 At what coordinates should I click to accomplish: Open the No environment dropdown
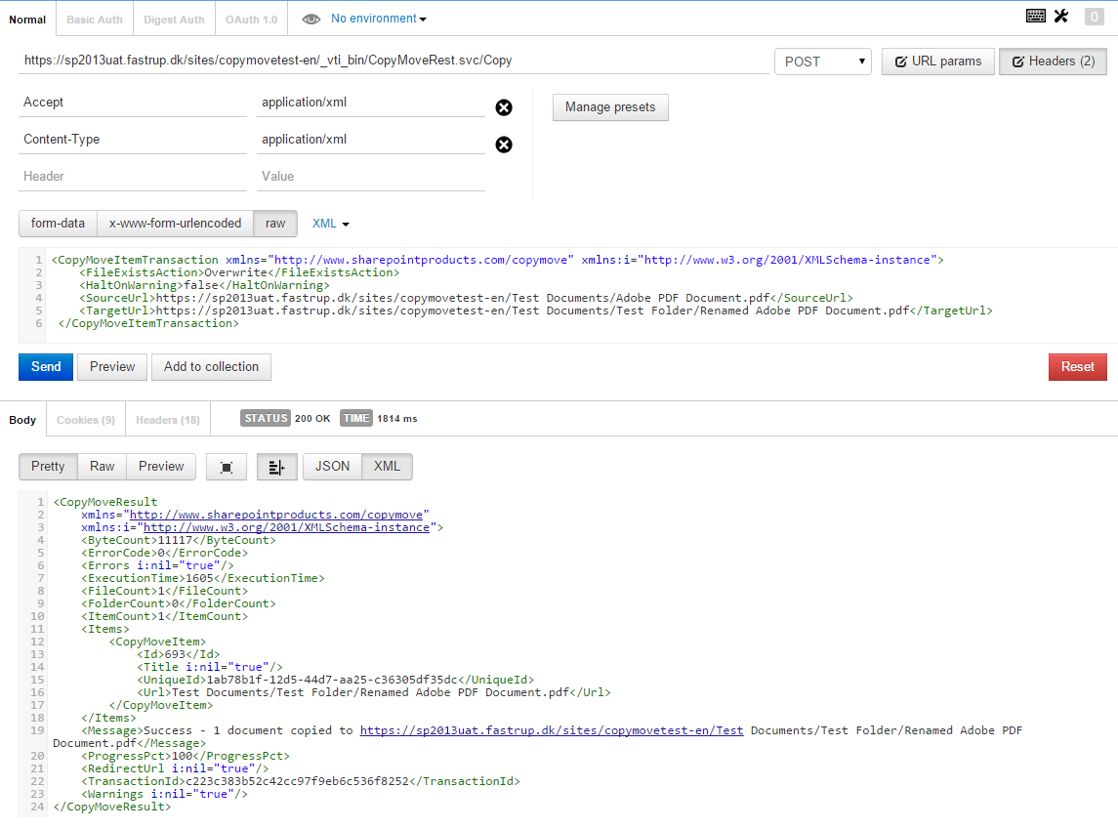click(376, 18)
